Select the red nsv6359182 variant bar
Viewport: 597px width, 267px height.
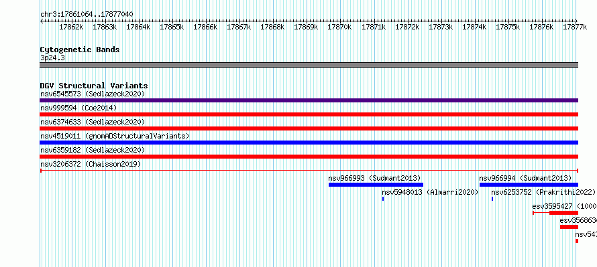click(x=309, y=157)
